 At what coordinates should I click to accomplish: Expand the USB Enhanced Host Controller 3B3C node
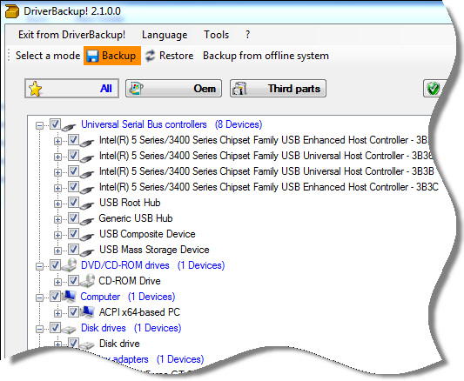pyautogui.click(x=57, y=188)
